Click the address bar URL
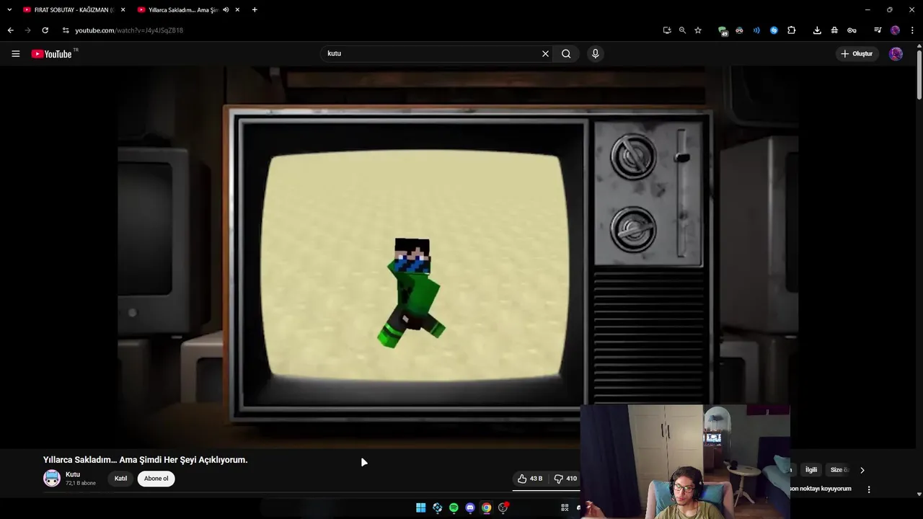The width and height of the screenshot is (923, 519). tap(129, 30)
